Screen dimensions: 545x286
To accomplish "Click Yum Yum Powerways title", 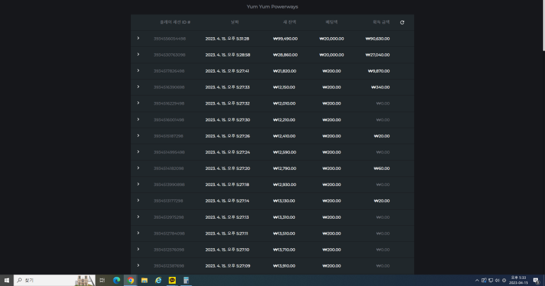I will pos(272,6).
